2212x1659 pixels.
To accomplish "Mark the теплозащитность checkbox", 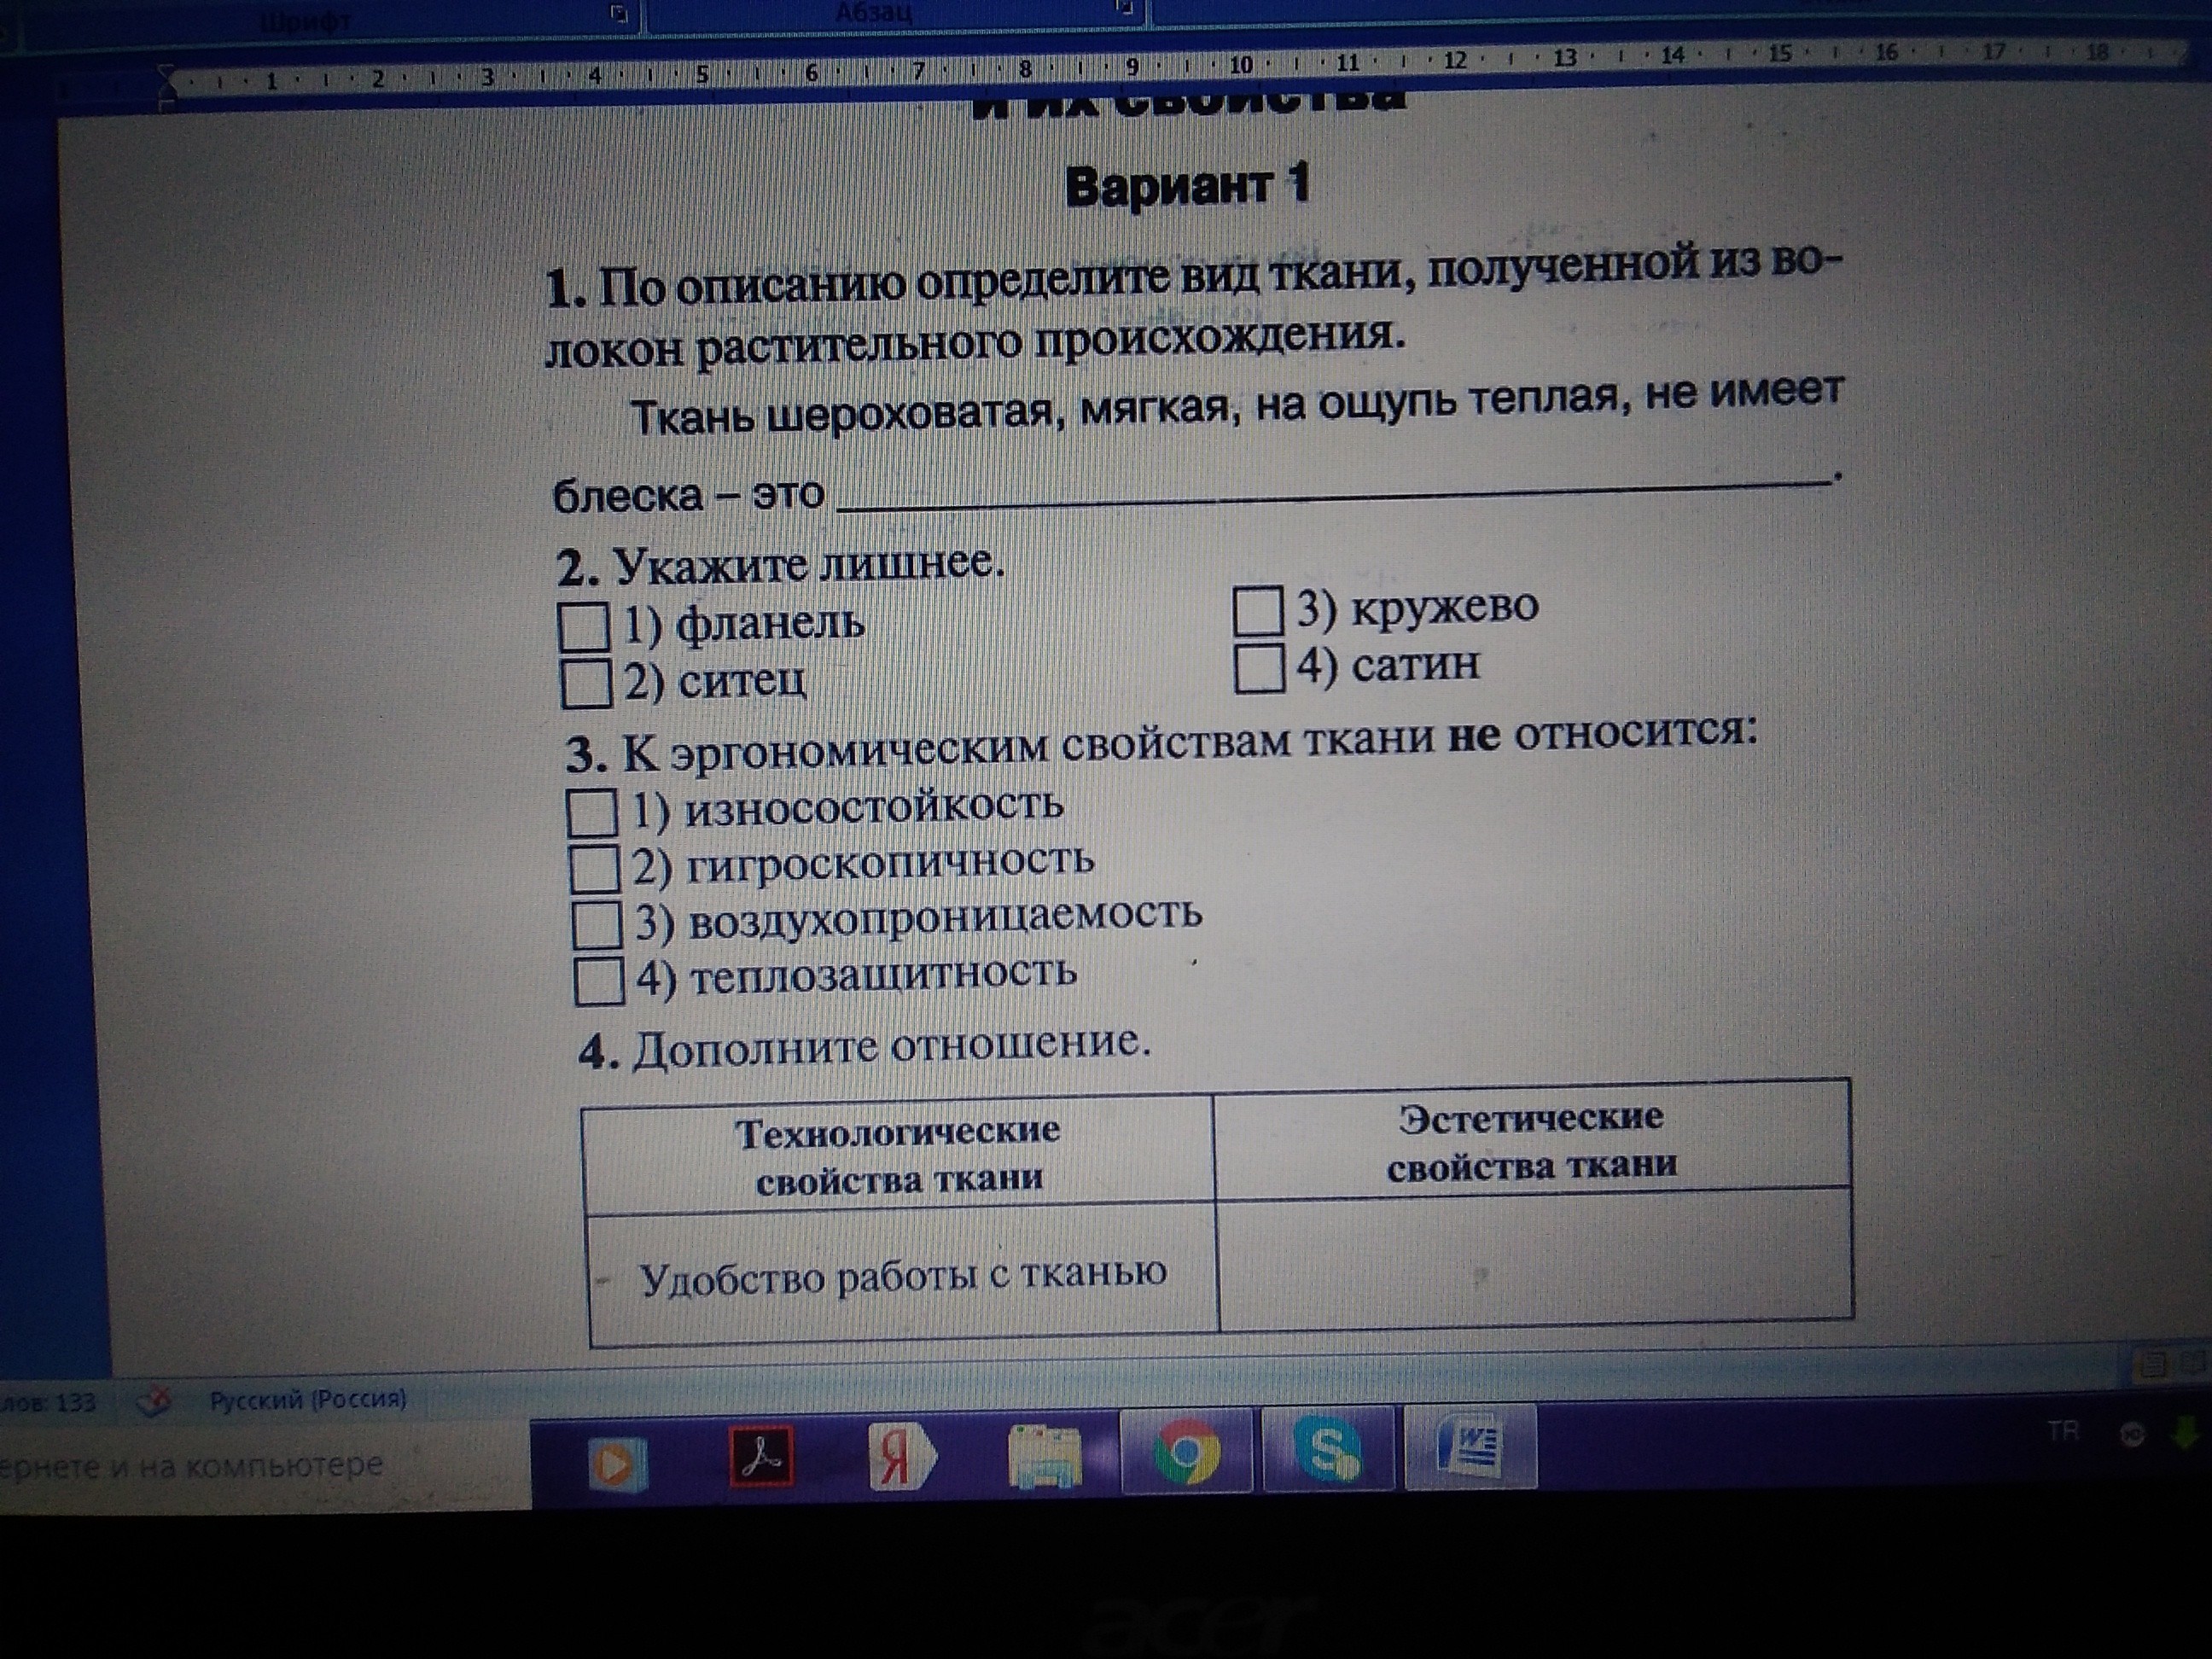I will coord(600,982).
